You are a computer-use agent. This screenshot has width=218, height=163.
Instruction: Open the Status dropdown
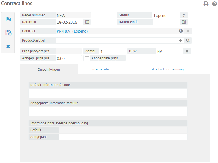pyautogui.click(x=184, y=16)
